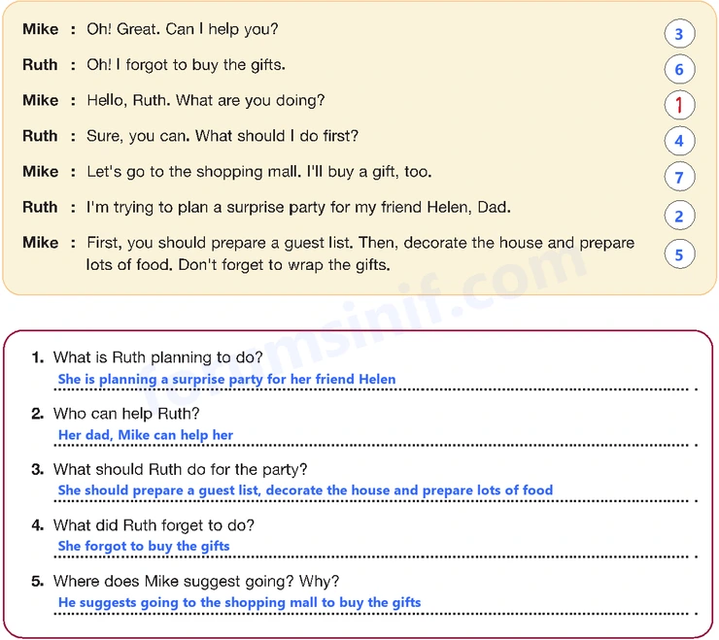Screen dimensions: 719x640
Task: Click the order circle numbered 3
Action: coord(679,33)
